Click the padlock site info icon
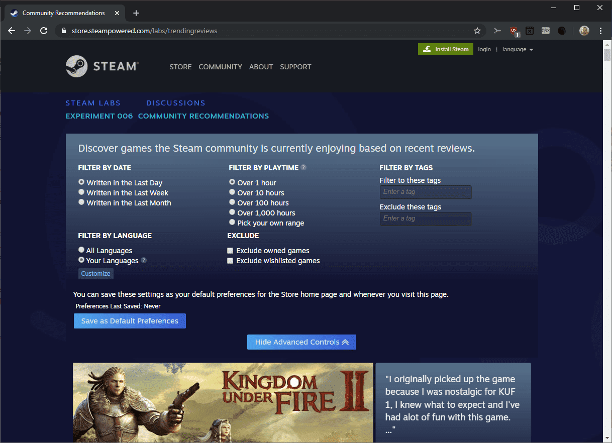 point(63,31)
